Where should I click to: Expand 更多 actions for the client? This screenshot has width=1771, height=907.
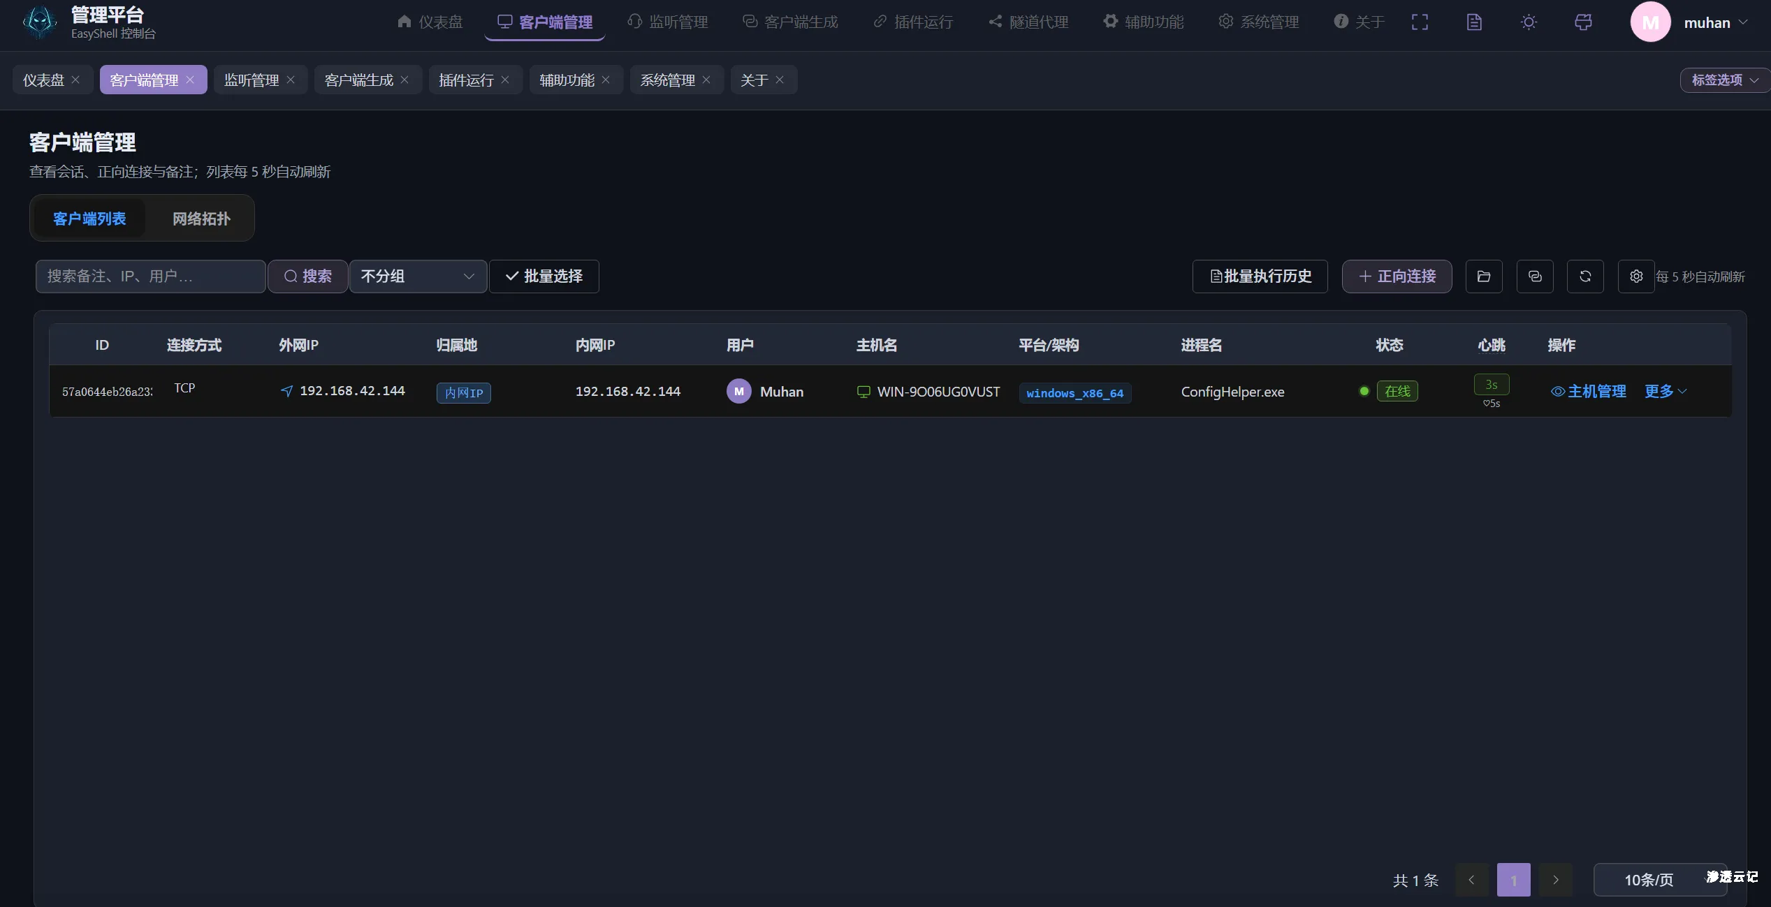coord(1666,391)
